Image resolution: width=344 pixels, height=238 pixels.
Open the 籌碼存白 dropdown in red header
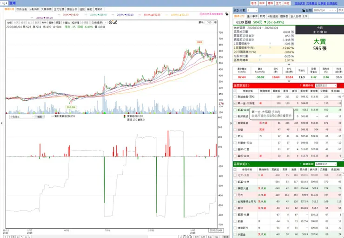tap(325, 85)
